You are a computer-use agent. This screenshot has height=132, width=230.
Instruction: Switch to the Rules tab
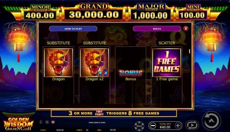point(157,29)
